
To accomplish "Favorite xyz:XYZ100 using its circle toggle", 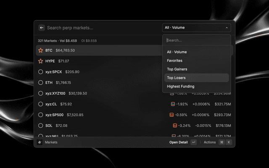I will click(41, 93).
